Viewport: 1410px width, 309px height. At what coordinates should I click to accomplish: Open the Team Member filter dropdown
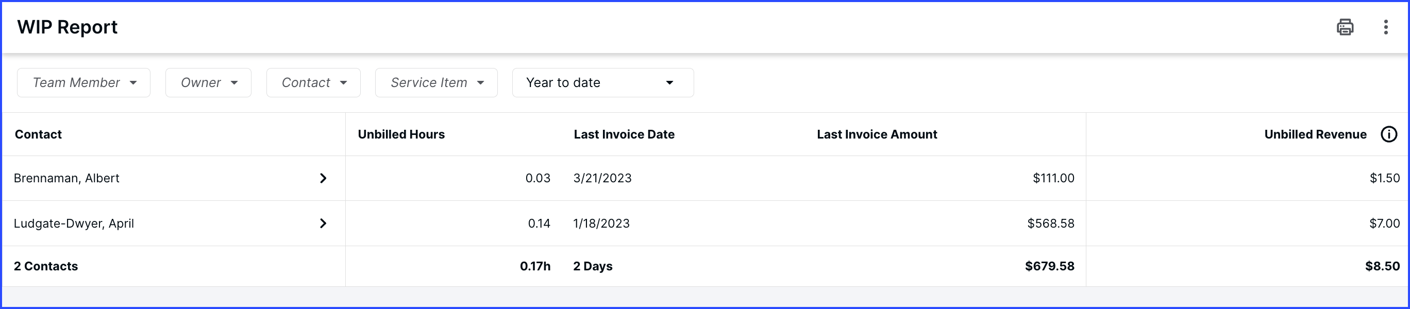pos(84,82)
